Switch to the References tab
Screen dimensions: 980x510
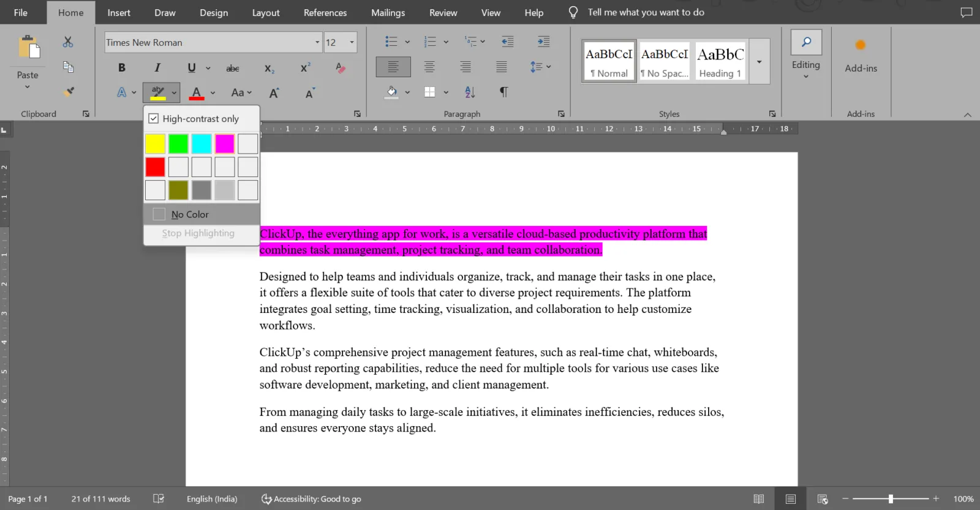[x=325, y=12]
